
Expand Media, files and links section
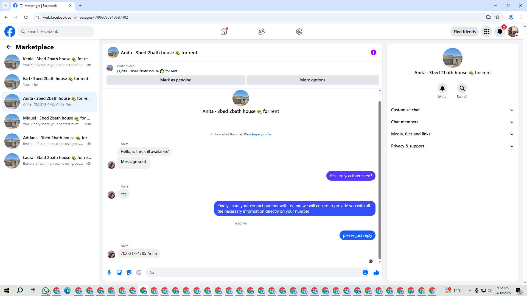452,134
